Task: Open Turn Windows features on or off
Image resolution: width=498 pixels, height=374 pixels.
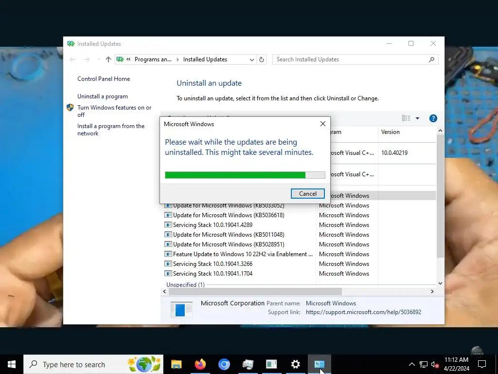Action: click(x=114, y=111)
